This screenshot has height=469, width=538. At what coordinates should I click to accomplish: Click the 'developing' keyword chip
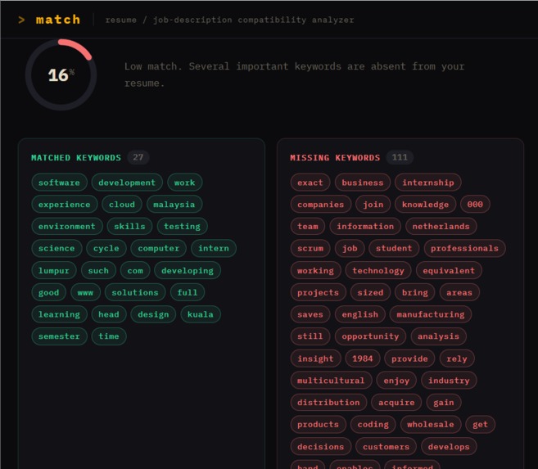188,270
